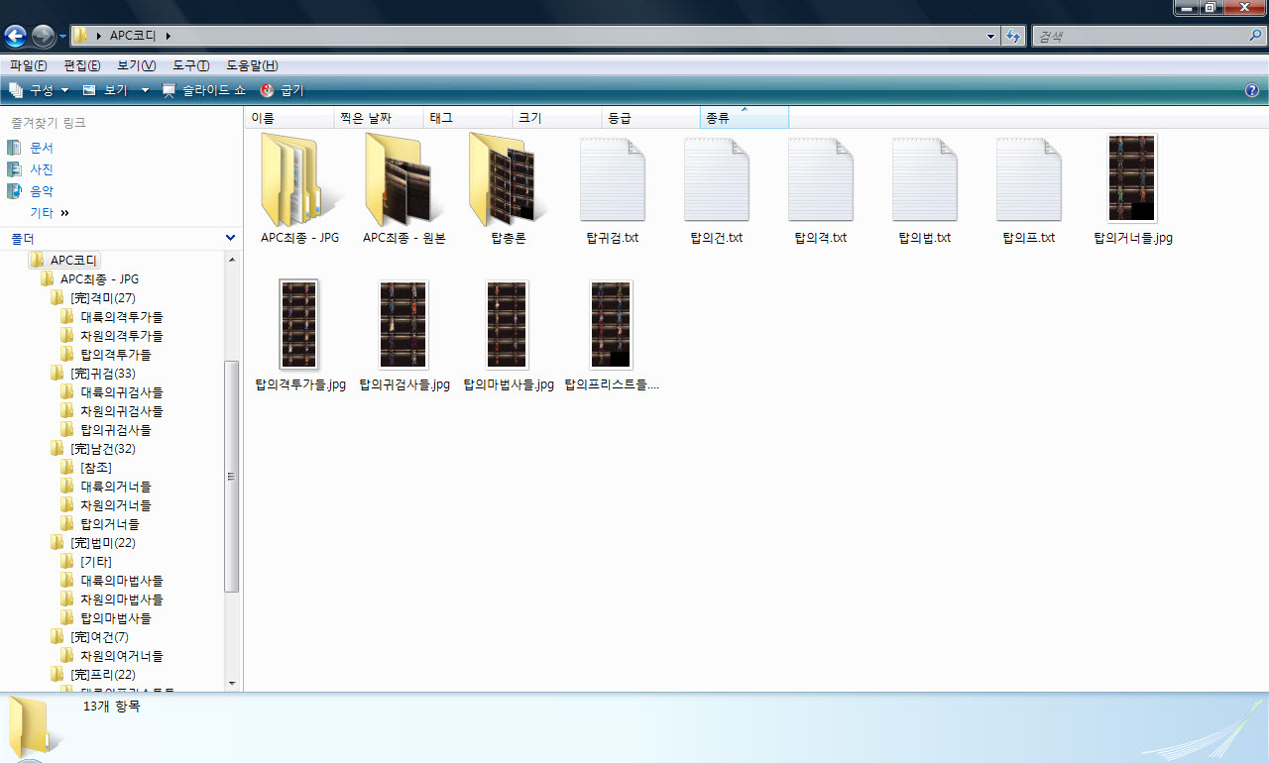Select the 탑귀검.txt text file
Image resolution: width=1269 pixels, height=763 pixels.
[612, 182]
